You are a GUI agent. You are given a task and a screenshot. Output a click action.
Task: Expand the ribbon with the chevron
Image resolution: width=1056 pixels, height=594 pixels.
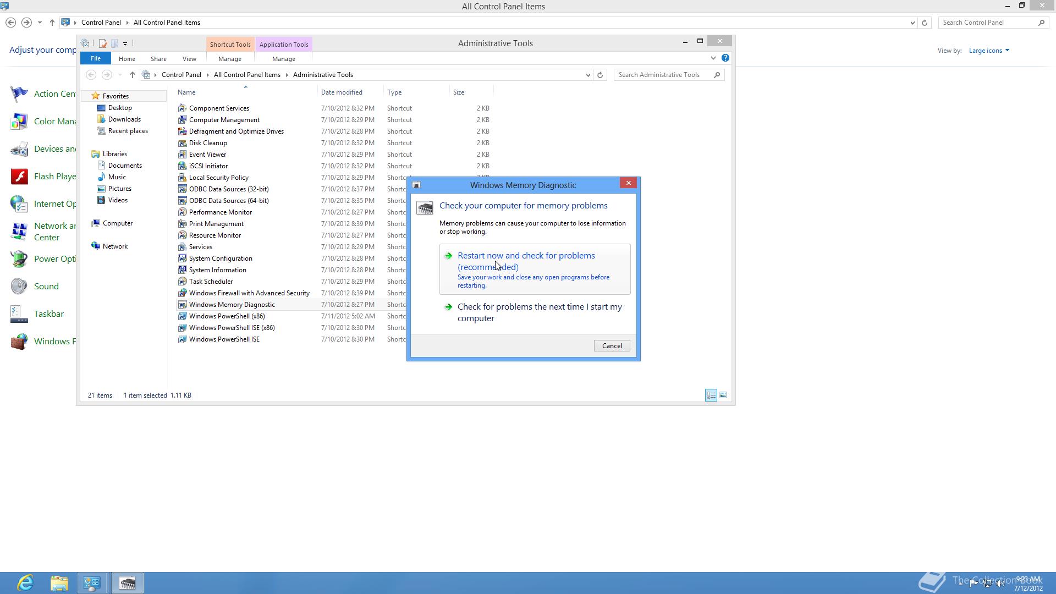(713, 58)
